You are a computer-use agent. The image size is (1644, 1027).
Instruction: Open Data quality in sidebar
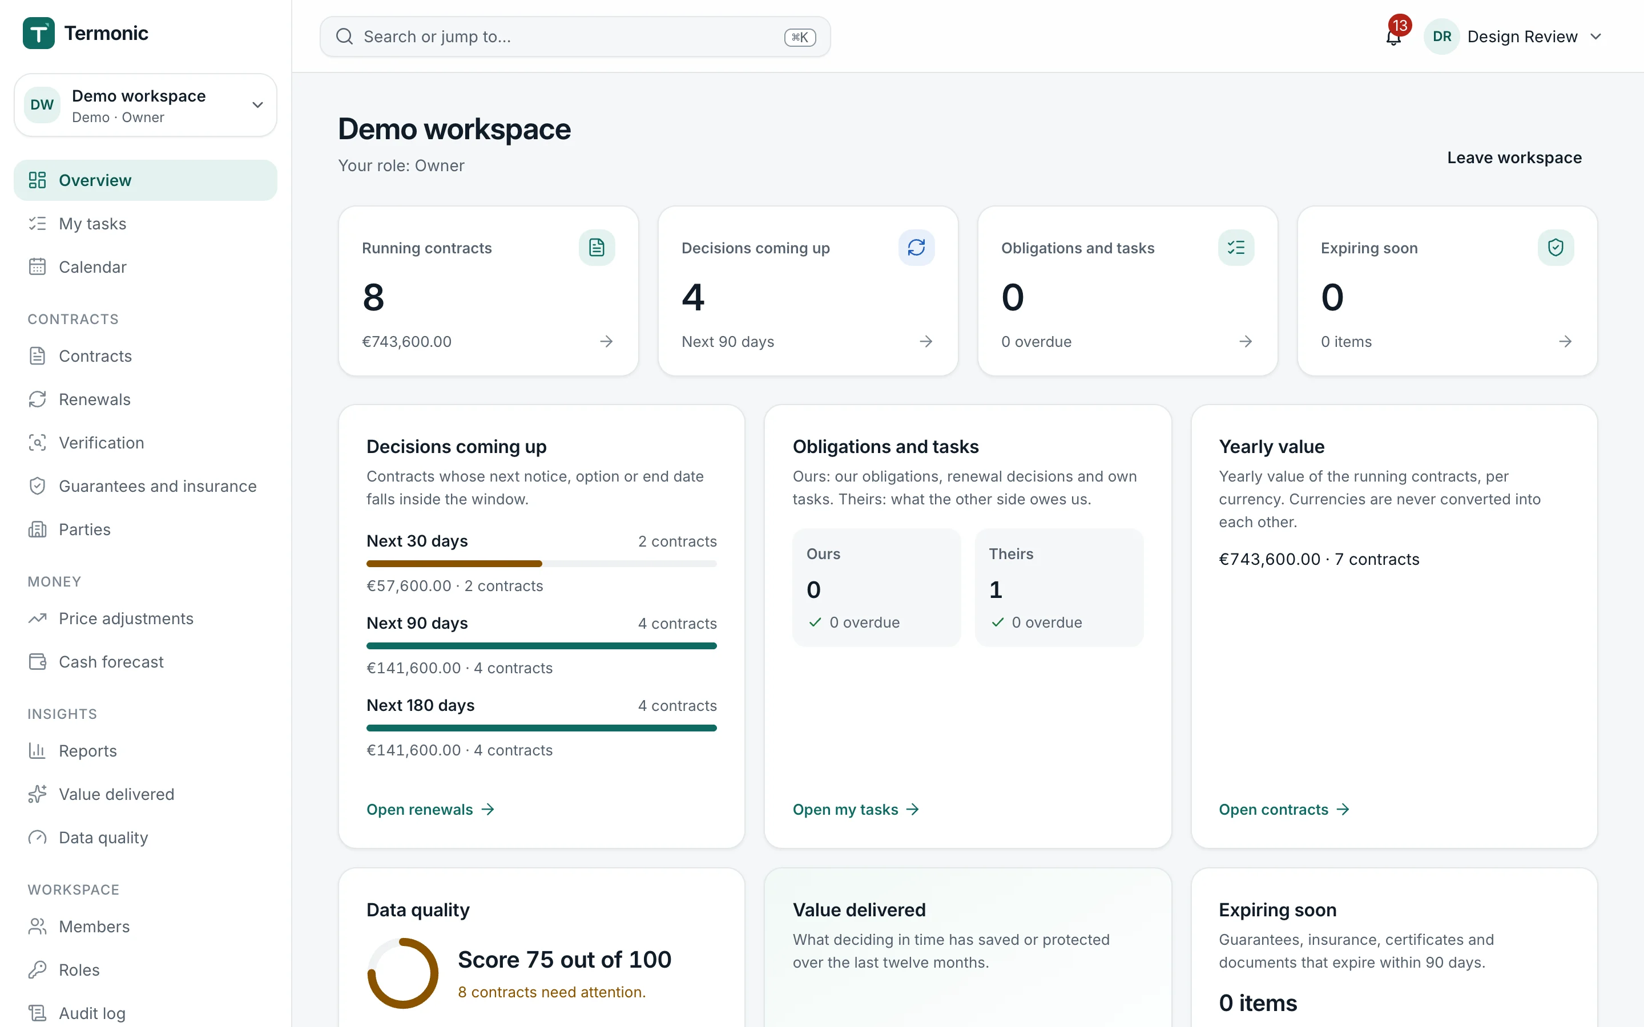click(146, 838)
